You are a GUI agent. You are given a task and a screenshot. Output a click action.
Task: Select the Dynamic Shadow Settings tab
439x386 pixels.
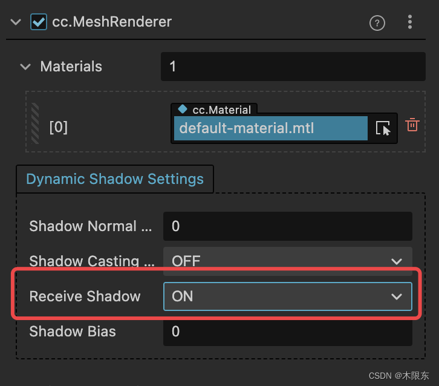[115, 179]
